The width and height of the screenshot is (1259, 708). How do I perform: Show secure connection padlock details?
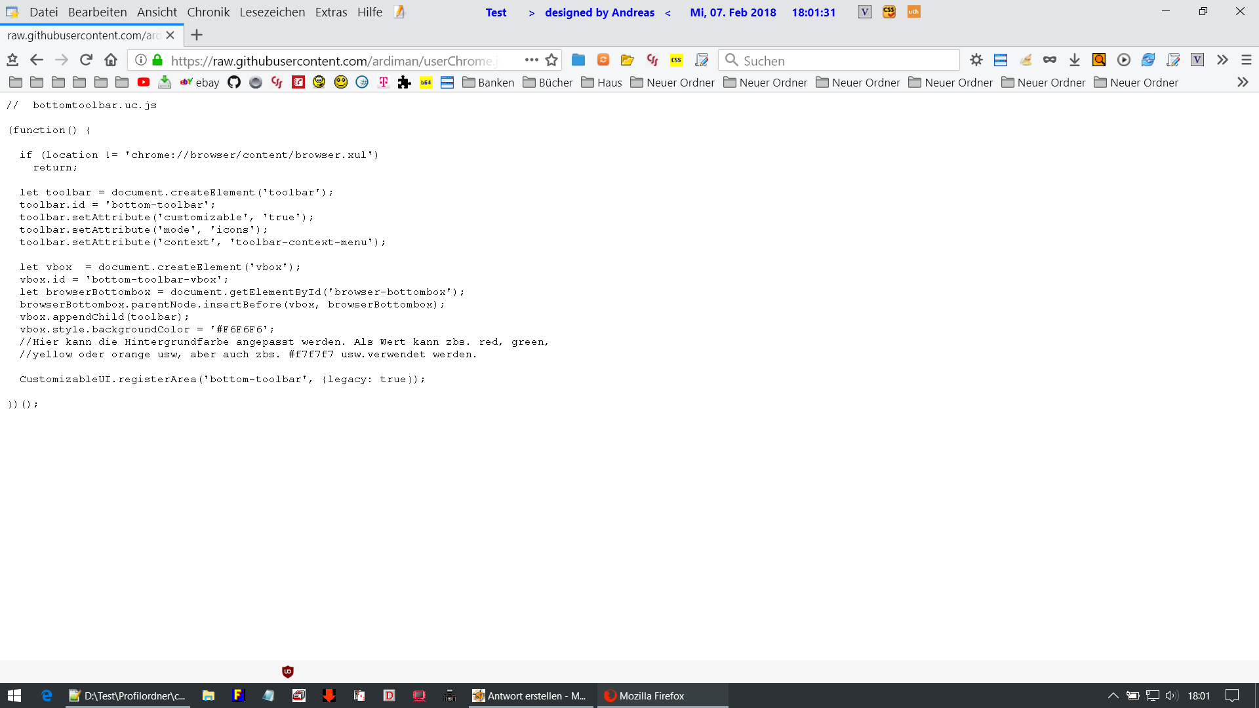[157, 60]
